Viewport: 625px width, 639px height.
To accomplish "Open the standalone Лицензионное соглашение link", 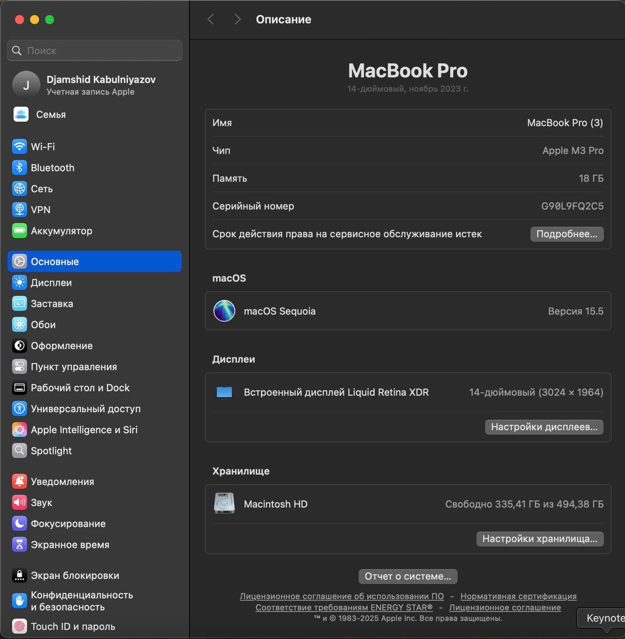I will point(505,608).
